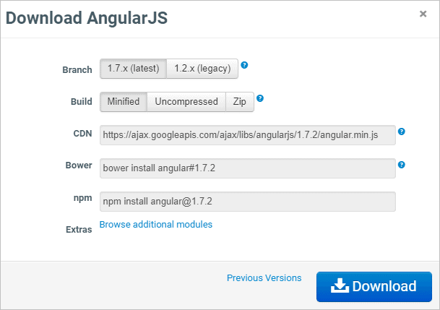Select the 1.7.x (latest) branch
This screenshot has width=440, height=310.
tap(133, 69)
